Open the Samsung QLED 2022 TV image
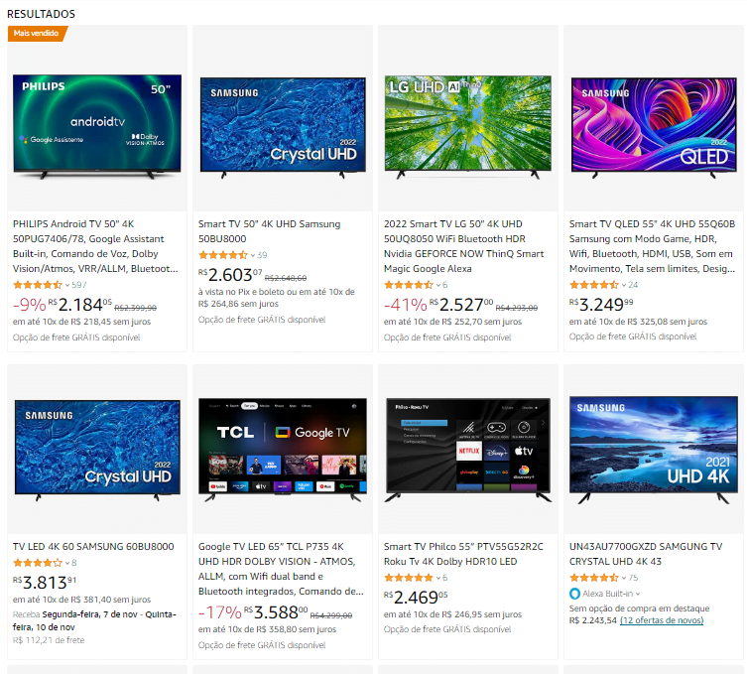The image size is (747, 674). click(x=654, y=128)
